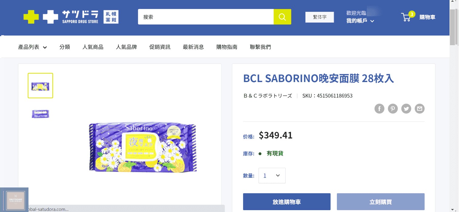Open the shopping cart icon

click(407, 17)
